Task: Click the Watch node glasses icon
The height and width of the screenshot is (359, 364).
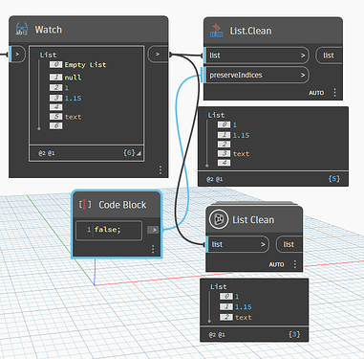Action: [22, 29]
